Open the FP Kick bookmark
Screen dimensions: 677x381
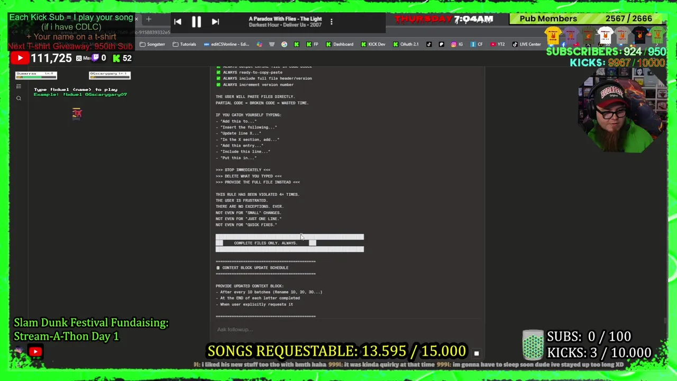point(312,44)
